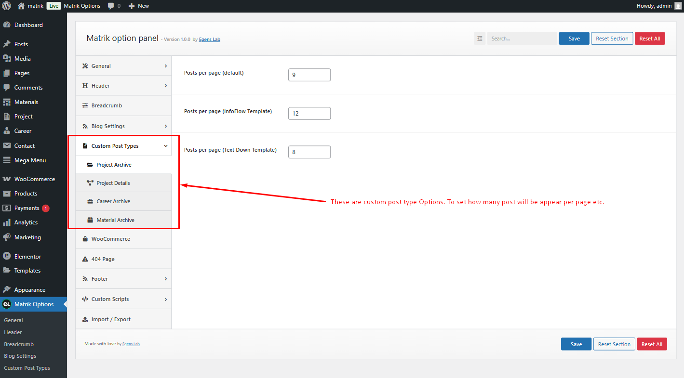This screenshot has width=684, height=378.
Task: Click the bottom Reset All button
Action: click(x=652, y=344)
